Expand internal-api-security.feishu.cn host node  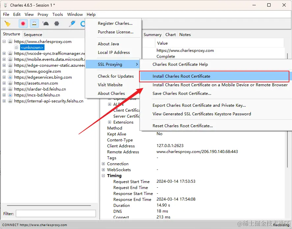point(4,101)
